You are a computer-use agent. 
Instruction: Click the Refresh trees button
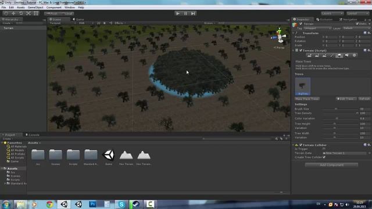tap(364, 99)
